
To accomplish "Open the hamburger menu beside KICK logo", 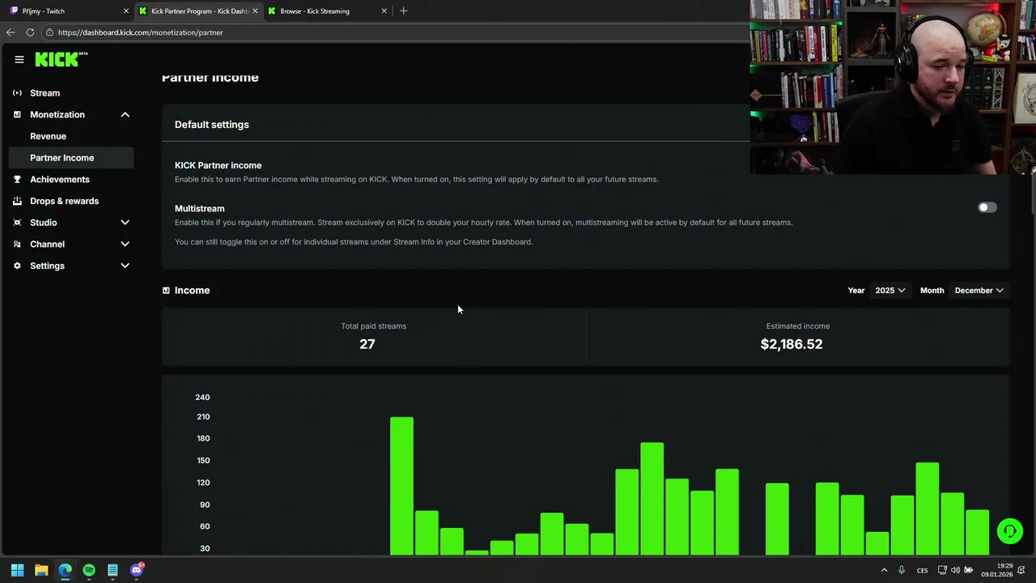I will pyautogui.click(x=19, y=59).
